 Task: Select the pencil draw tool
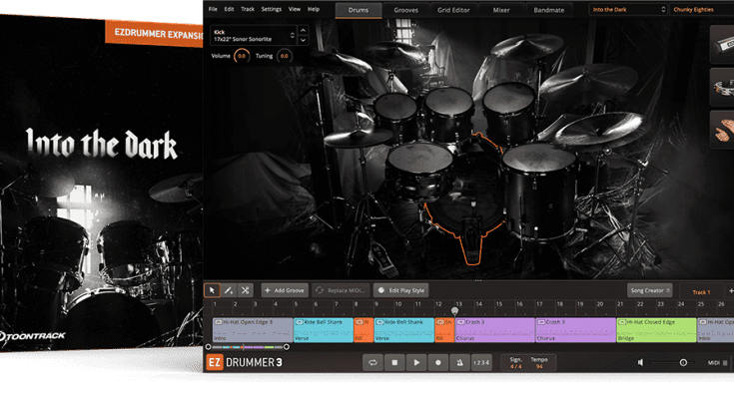[228, 289]
